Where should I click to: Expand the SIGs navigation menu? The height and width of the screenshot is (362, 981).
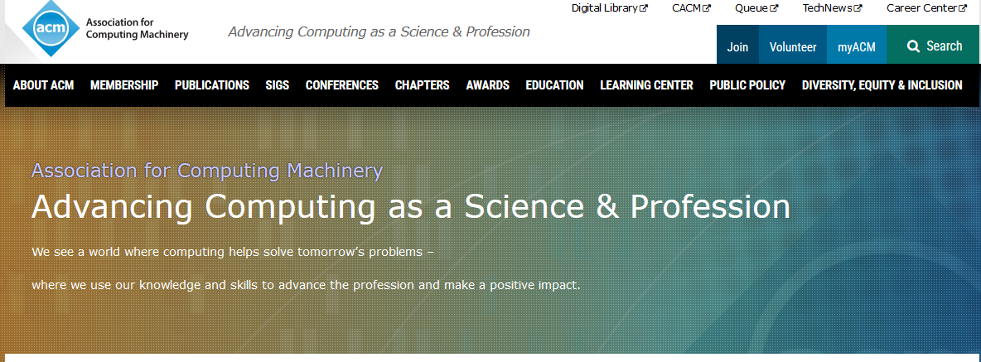(278, 85)
